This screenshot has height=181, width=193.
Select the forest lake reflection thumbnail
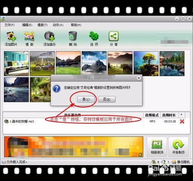pyautogui.click(x=172, y=64)
